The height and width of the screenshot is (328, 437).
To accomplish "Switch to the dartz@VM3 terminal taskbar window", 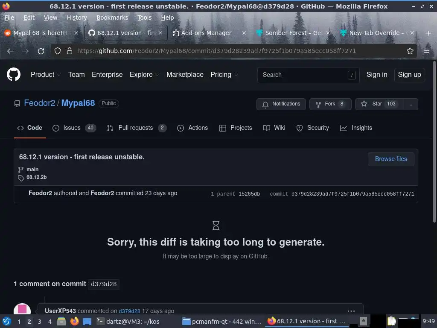I will click(128, 322).
